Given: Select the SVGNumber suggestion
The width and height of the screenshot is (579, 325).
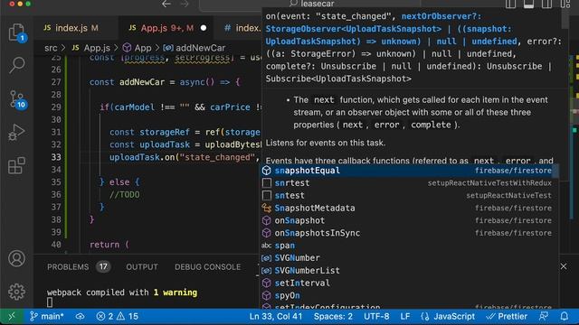Looking at the screenshot, I should point(408,258).
